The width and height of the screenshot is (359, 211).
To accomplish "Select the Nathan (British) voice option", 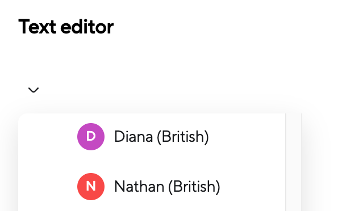I will (x=152, y=187).
